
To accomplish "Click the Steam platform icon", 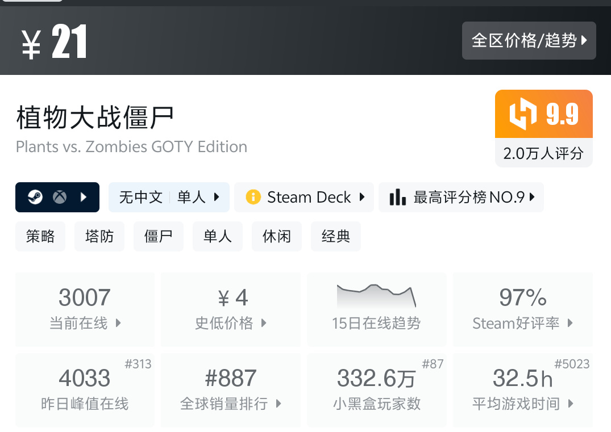I will 35,197.
